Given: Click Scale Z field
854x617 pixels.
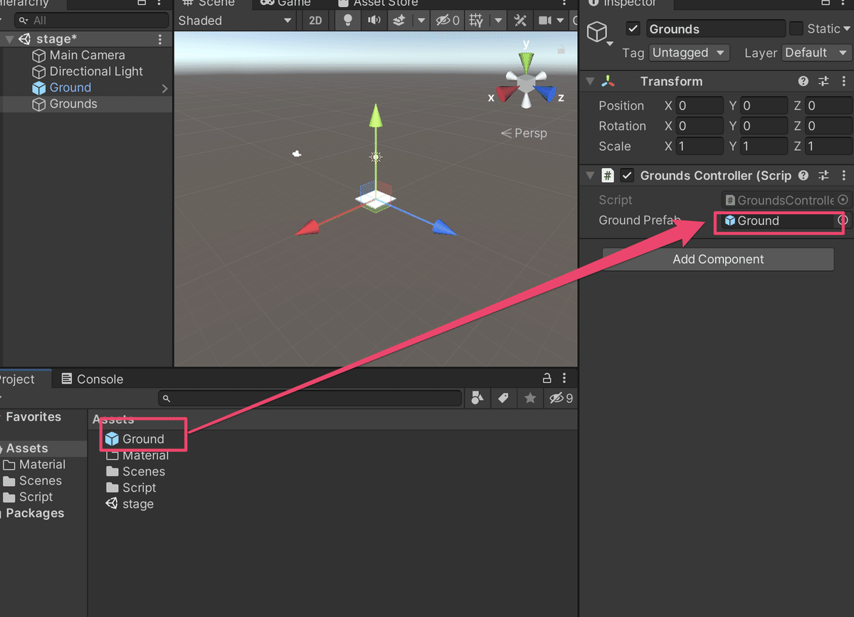Looking at the screenshot, I should (x=828, y=146).
